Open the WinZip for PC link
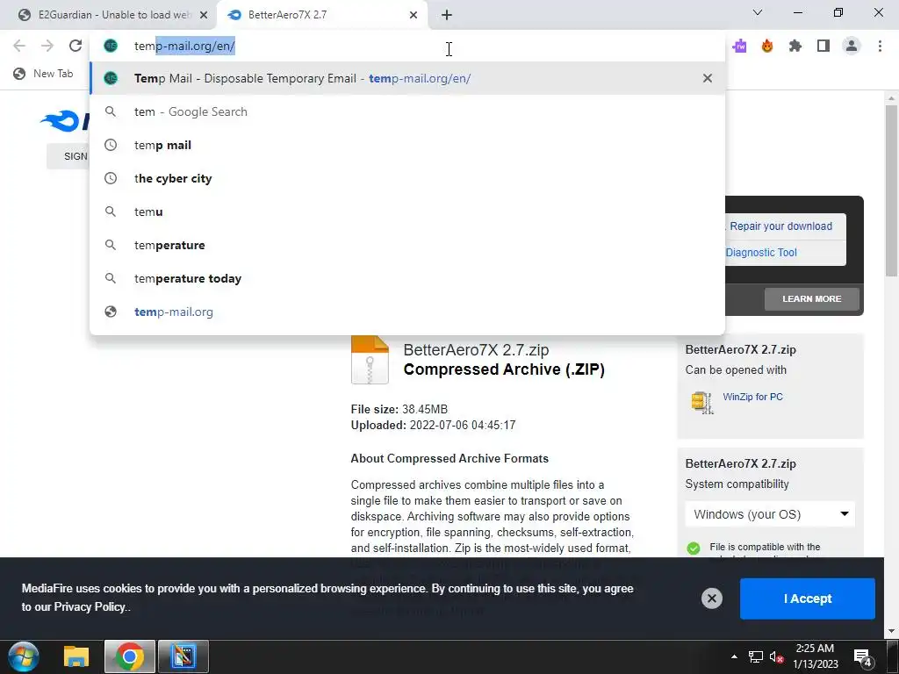 (752, 397)
